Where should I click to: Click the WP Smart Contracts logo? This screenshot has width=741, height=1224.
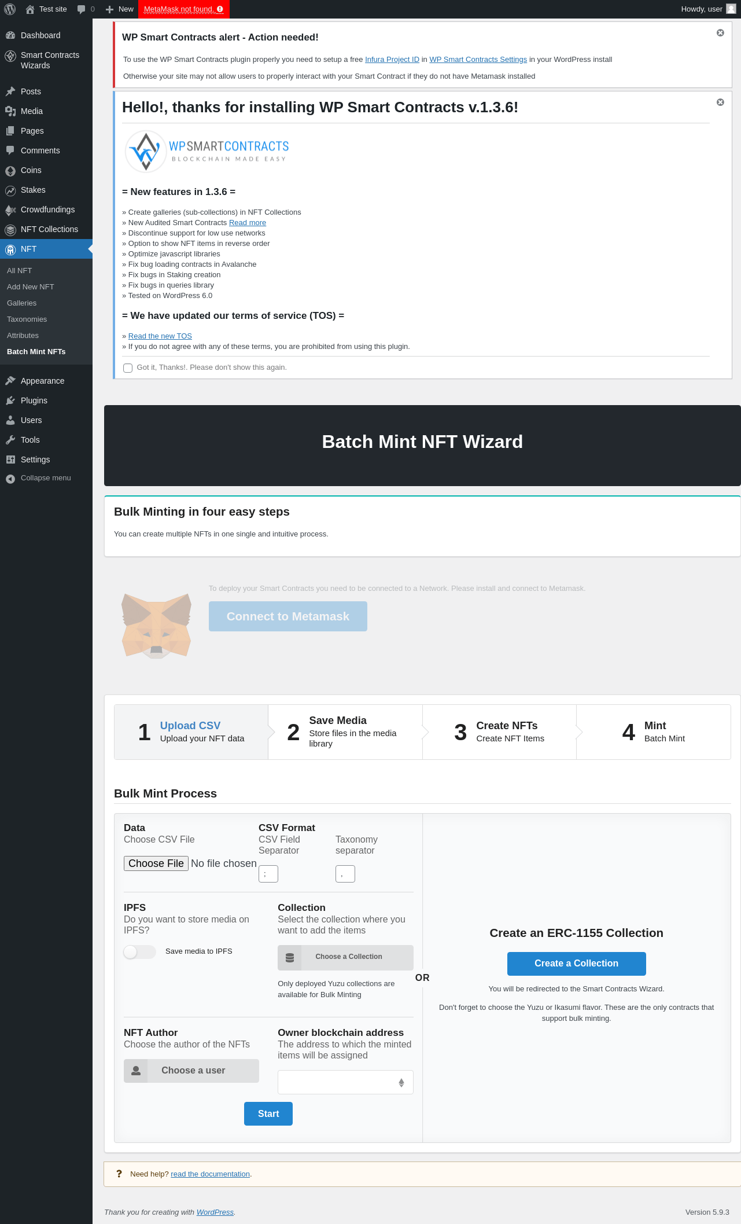pos(207,152)
